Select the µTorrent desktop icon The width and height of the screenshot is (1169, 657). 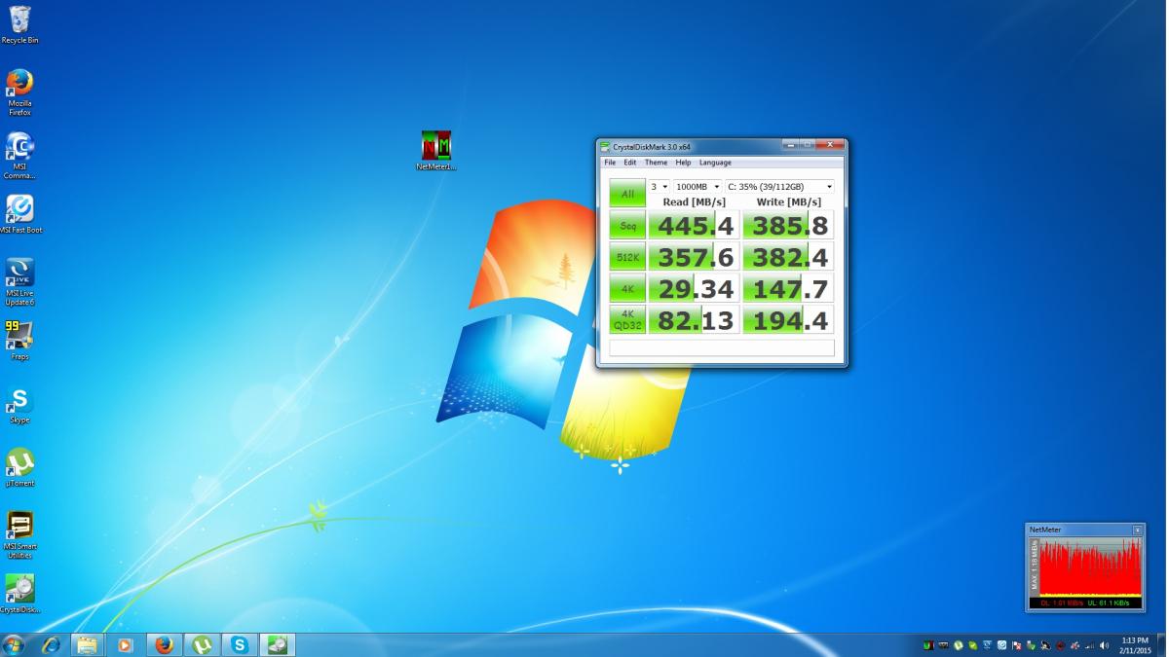pos(19,467)
